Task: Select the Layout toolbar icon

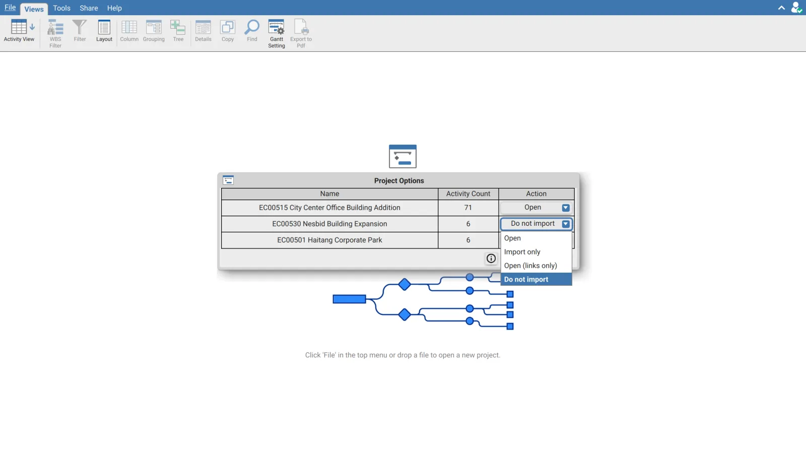Action: pos(104,31)
